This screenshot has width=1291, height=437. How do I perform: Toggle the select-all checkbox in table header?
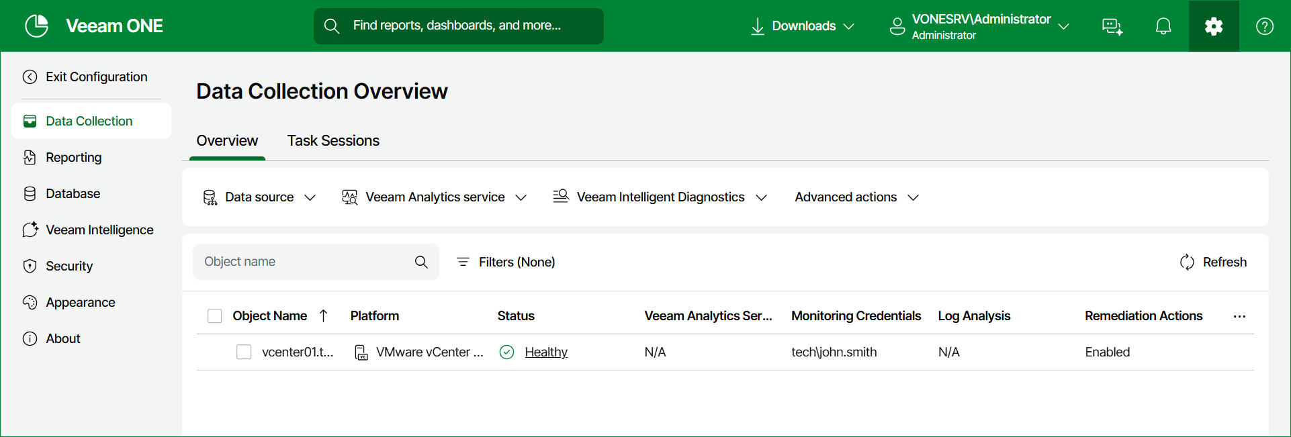(215, 315)
